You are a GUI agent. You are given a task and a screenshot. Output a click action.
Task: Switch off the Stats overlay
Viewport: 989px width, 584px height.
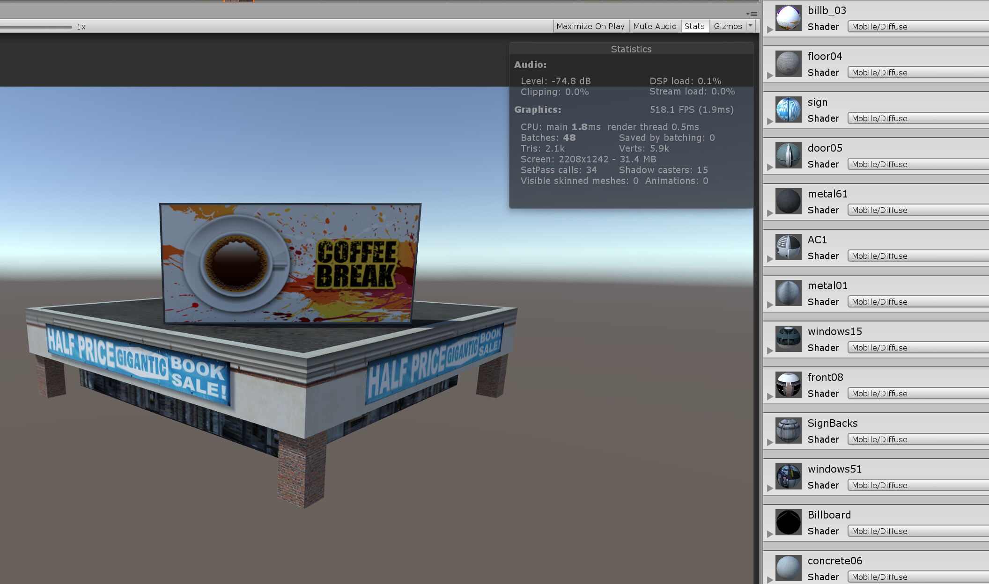click(694, 26)
